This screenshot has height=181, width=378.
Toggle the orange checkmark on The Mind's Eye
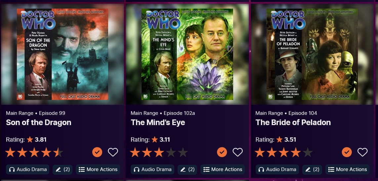(x=222, y=152)
